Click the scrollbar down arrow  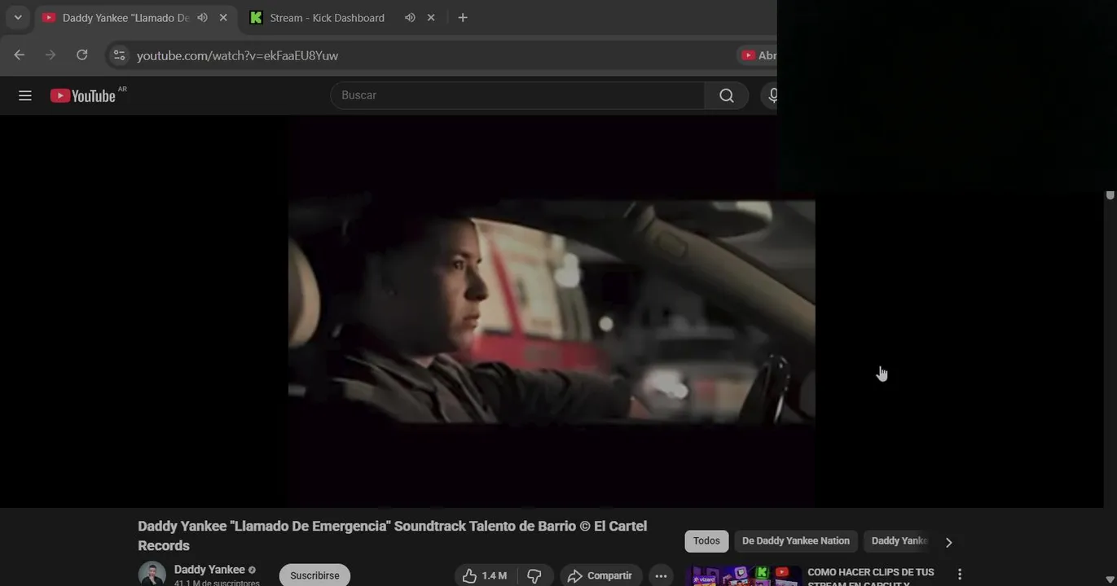coord(1110,579)
